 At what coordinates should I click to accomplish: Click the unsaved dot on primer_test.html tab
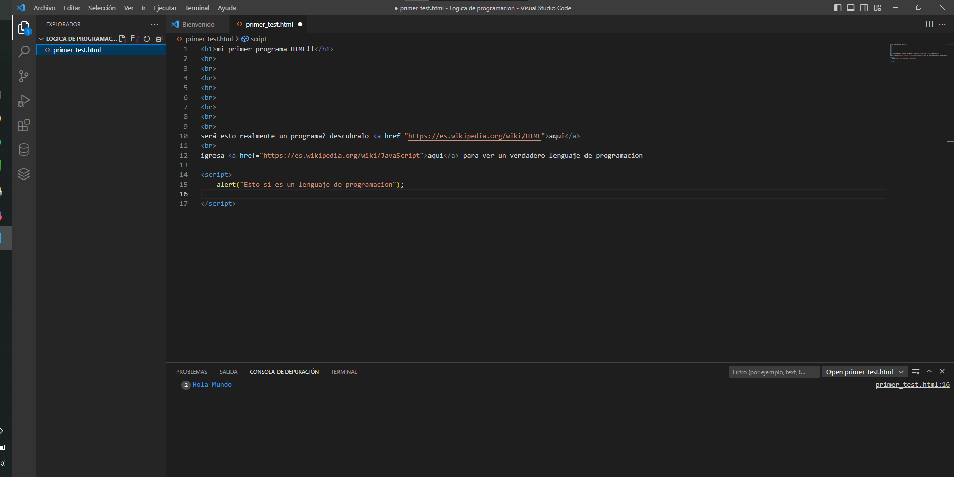[x=300, y=24]
